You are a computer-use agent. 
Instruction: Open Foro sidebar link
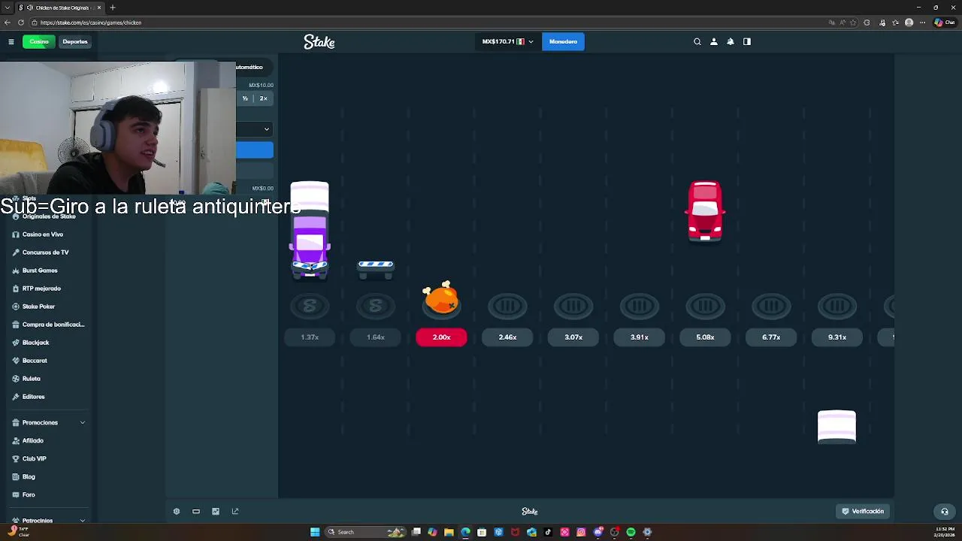tap(29, 494)
